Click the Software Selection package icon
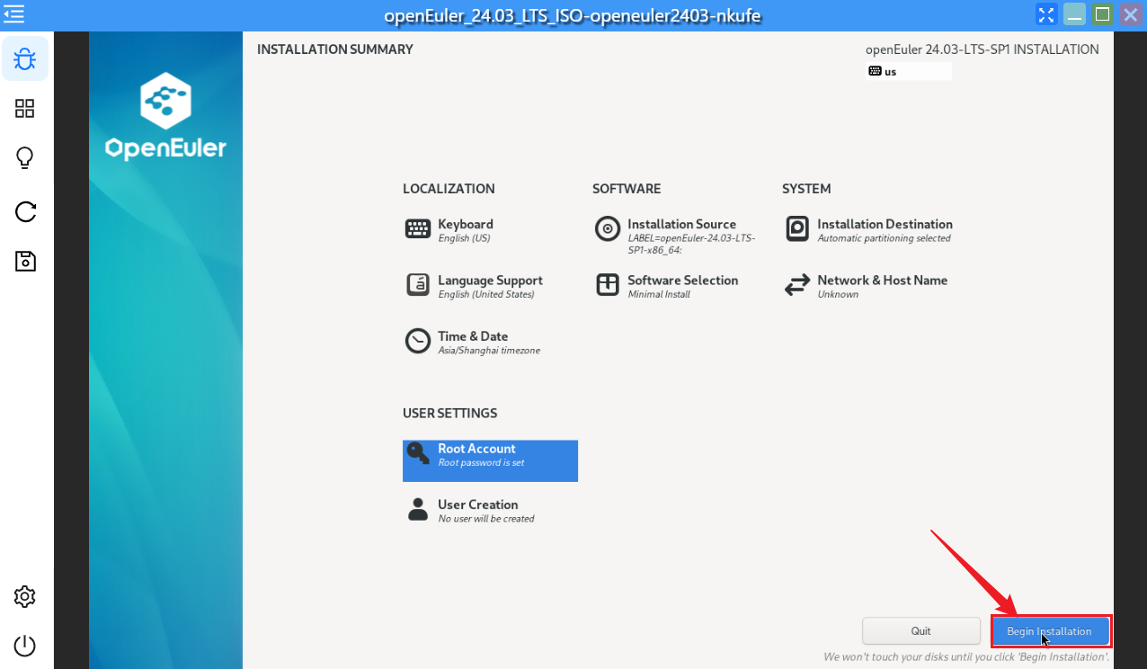This screenshot has width=1147, height=669. click(x=608, y=285)
